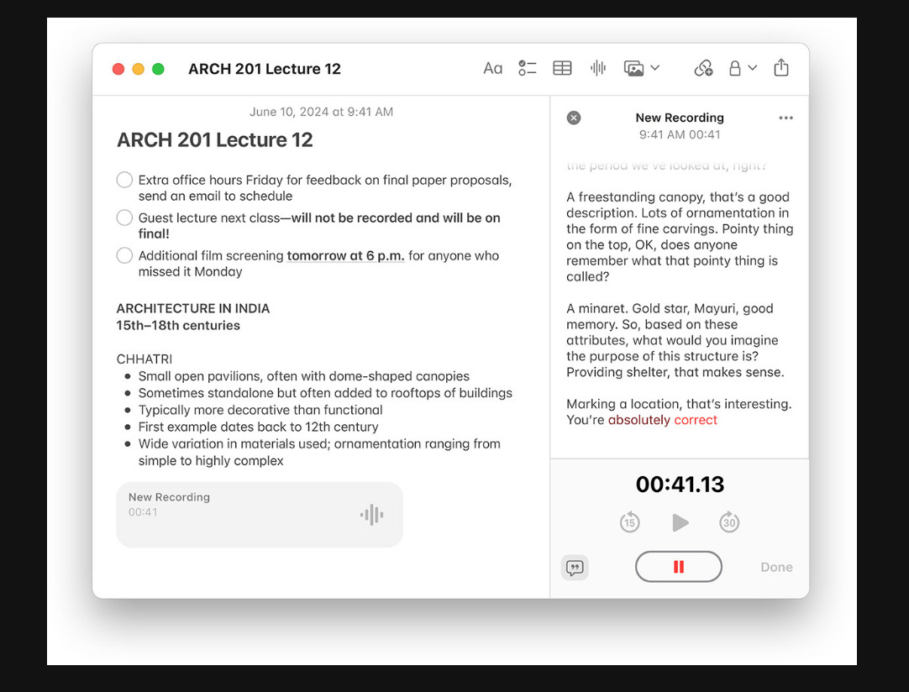Check off the extra office hours item
Image resolution: width=909 pixels, height=692 pixels.
pyautogui.click(x=124, y=180)
